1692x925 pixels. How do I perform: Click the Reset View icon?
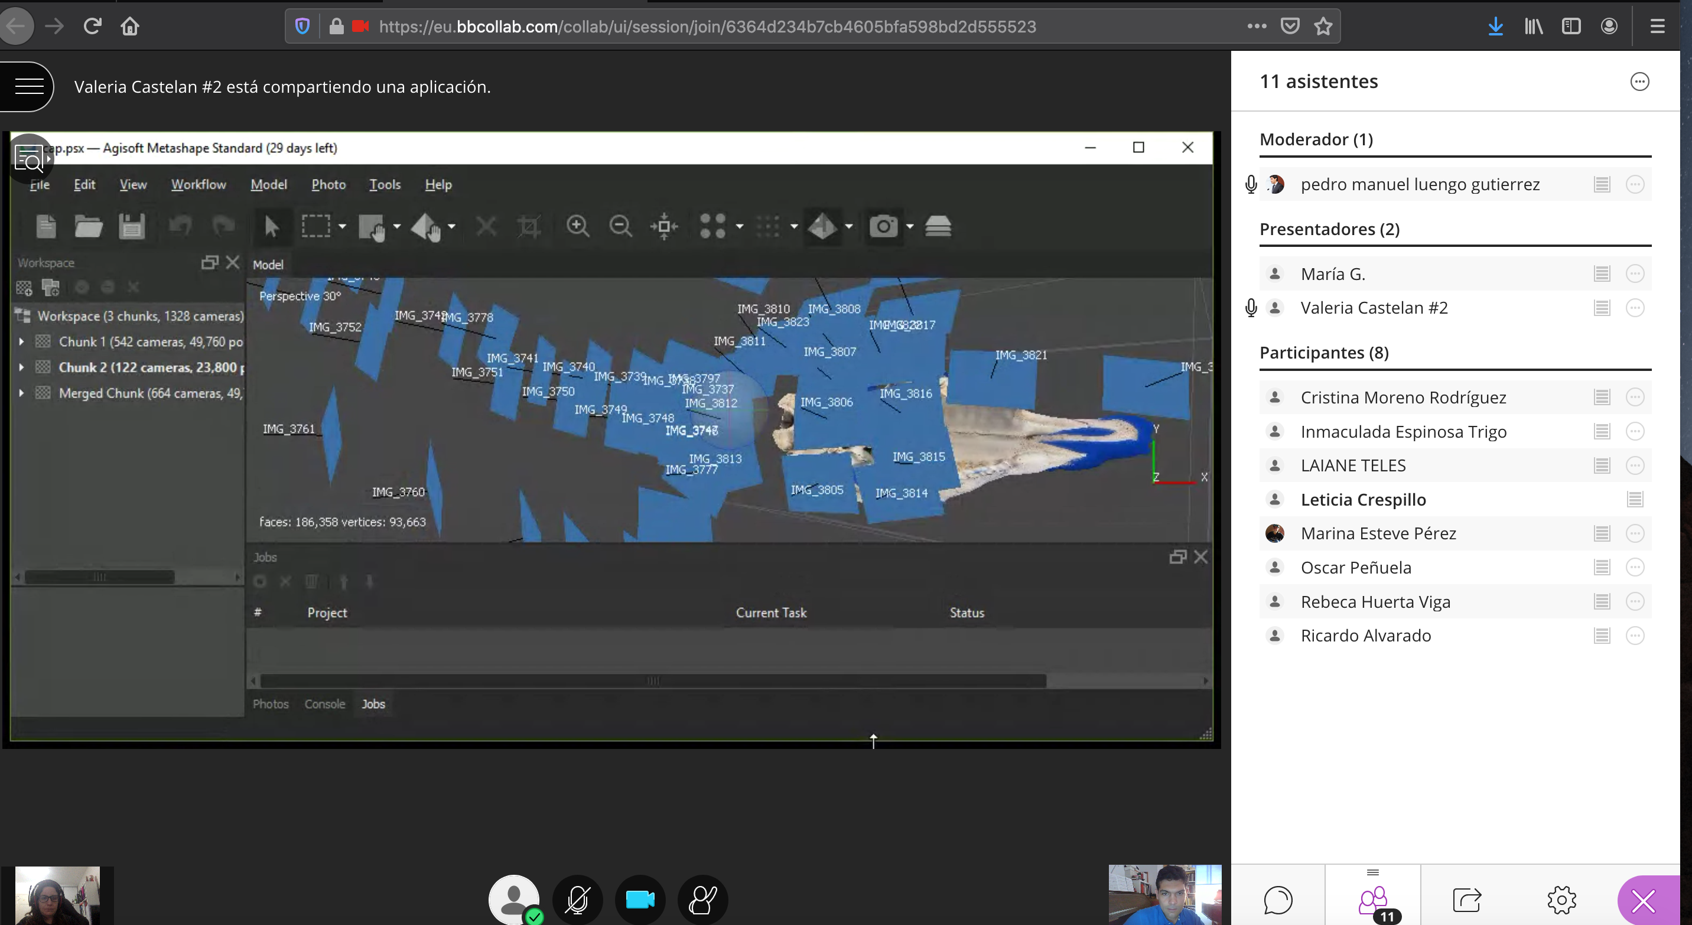coord(664,226)
